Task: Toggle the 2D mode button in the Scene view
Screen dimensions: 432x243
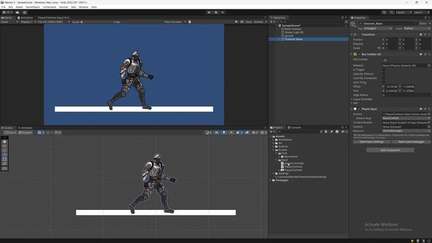Action: [217, 132]
